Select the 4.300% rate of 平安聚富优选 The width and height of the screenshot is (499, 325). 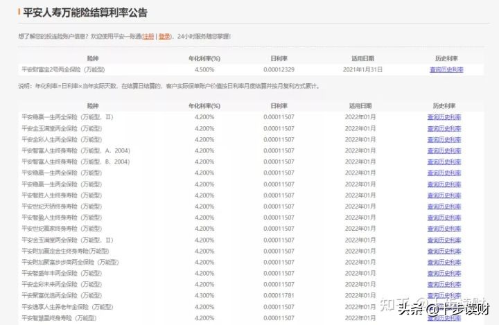coord(204,296)
